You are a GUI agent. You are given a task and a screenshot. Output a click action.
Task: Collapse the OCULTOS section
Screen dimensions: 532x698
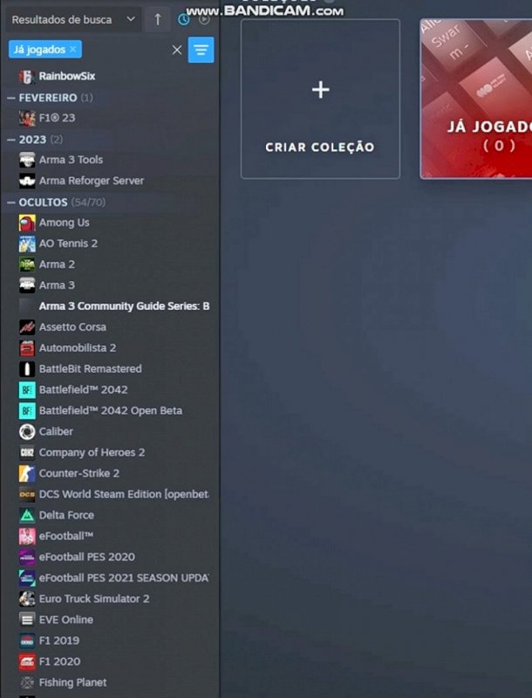pyautogui.click(x=11, y=202)
